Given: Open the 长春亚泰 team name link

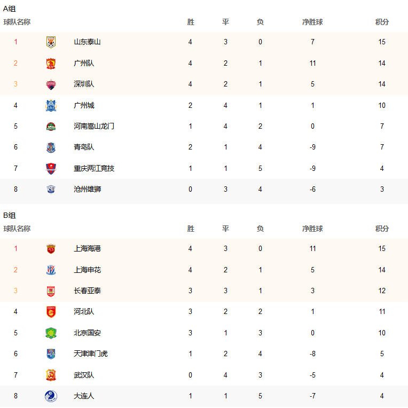Looking at the screenshot, I should [87, 291].
